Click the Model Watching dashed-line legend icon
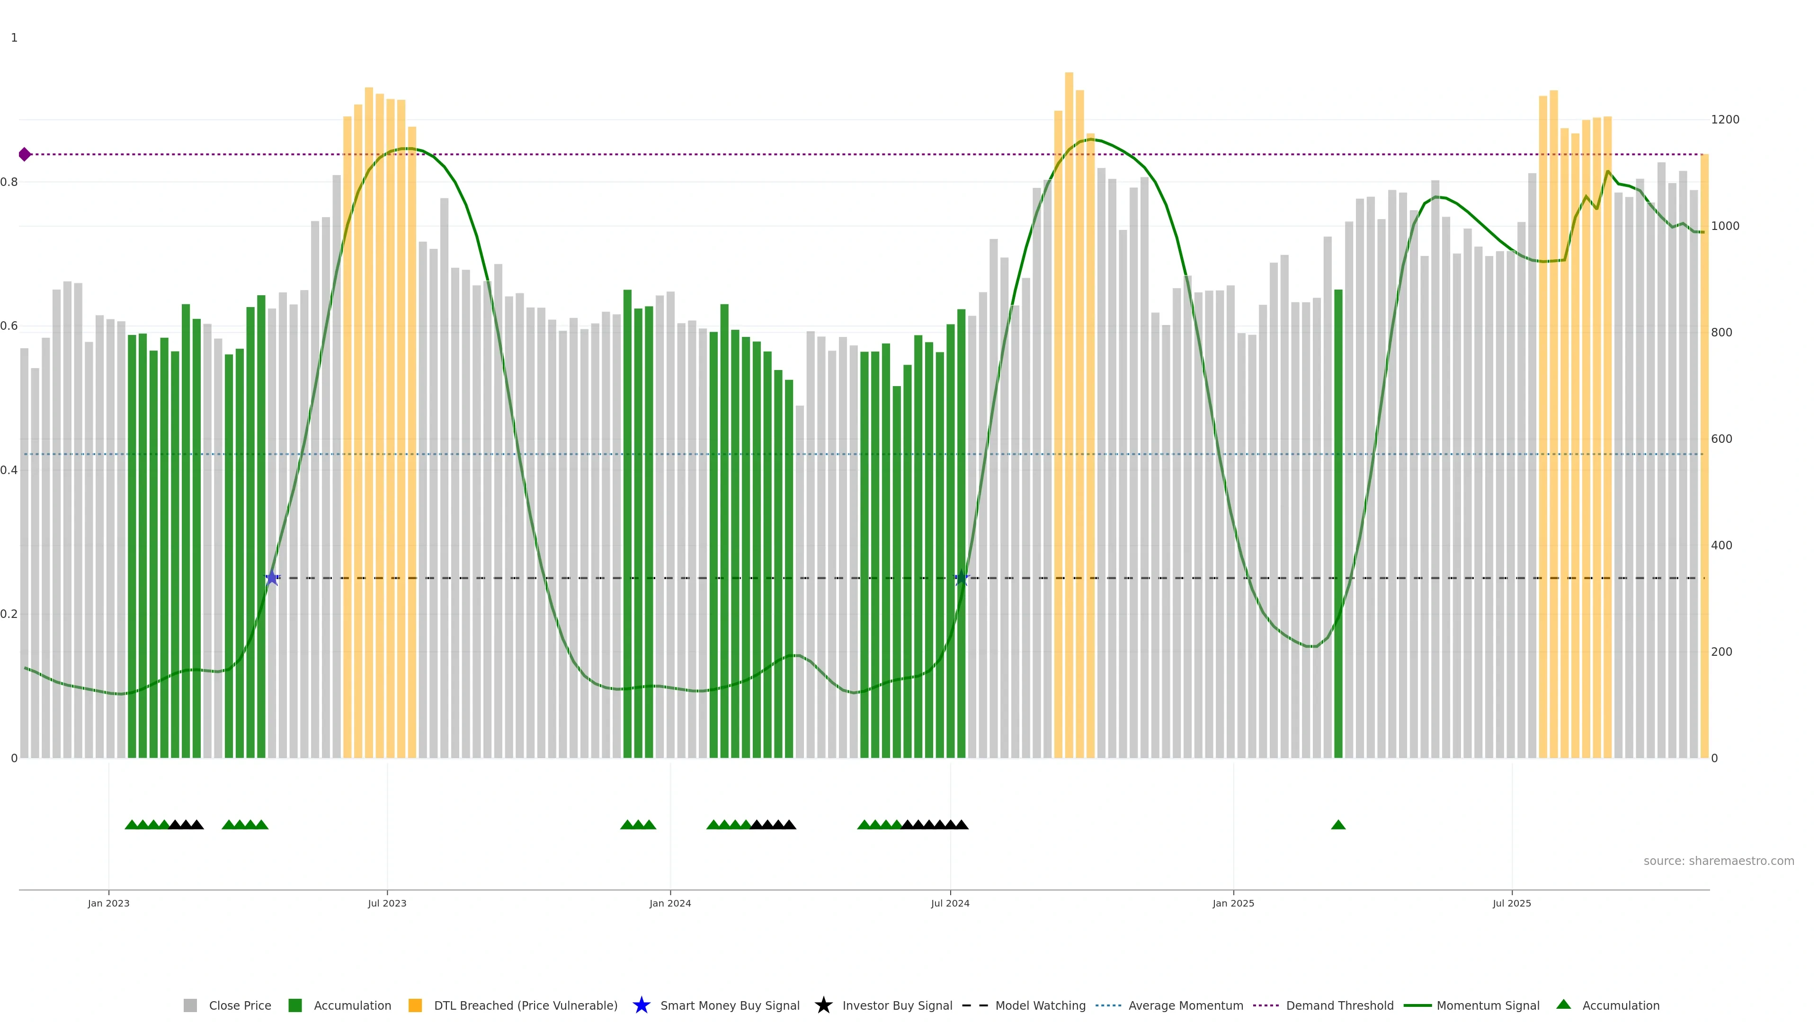 [x=975, y=1005]
